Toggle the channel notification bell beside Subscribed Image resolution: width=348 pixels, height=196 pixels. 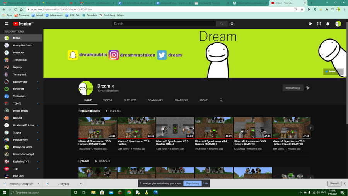308,88
